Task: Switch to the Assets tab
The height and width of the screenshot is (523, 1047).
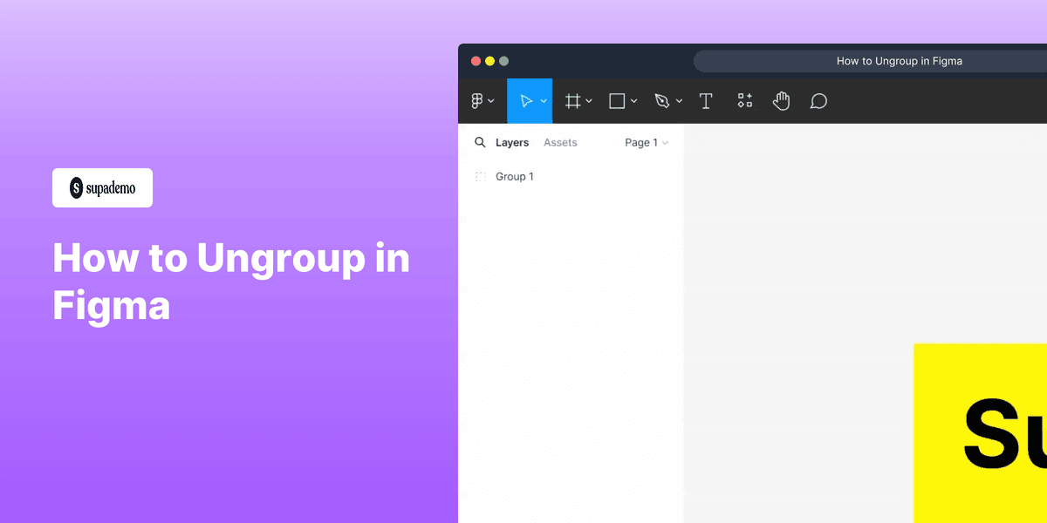Action: click(560, 142)
